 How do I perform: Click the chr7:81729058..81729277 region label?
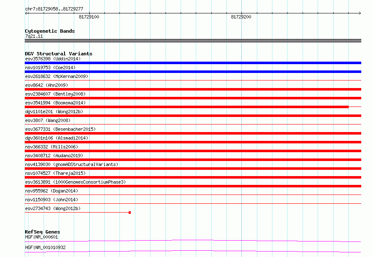(x=54, y=9)
